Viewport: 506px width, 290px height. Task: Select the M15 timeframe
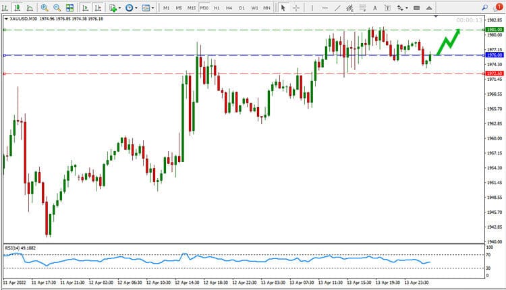192,8
